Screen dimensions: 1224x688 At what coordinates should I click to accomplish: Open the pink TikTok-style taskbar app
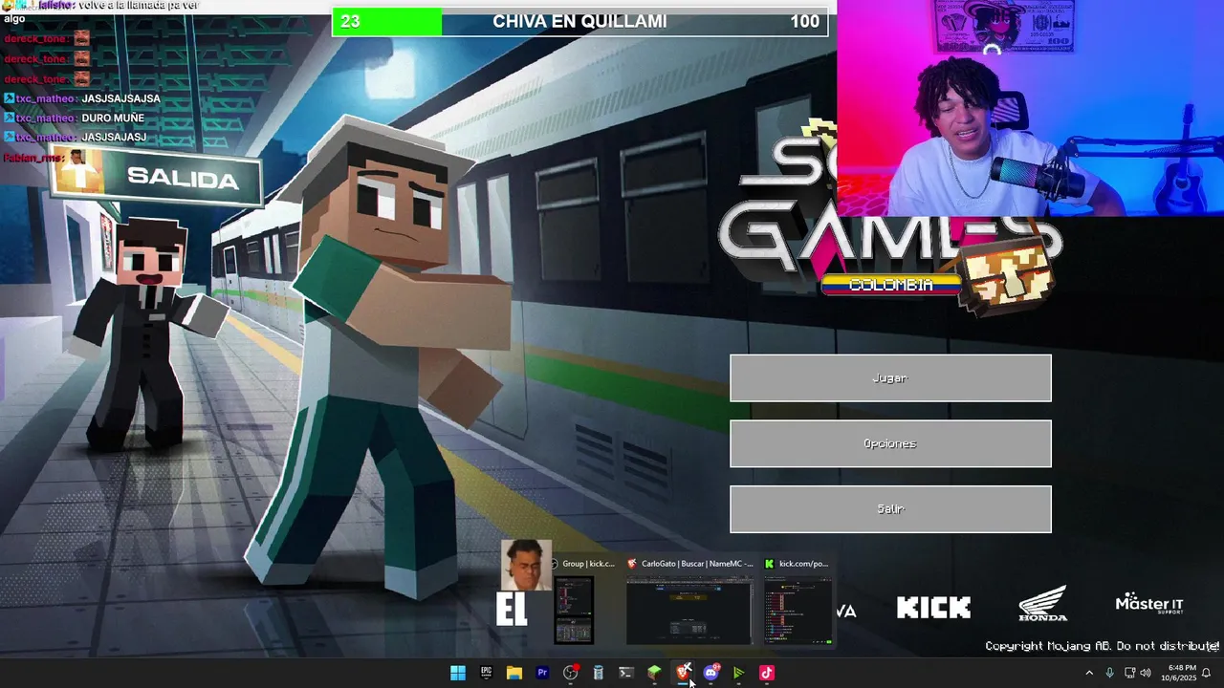(x=766, y=673)
